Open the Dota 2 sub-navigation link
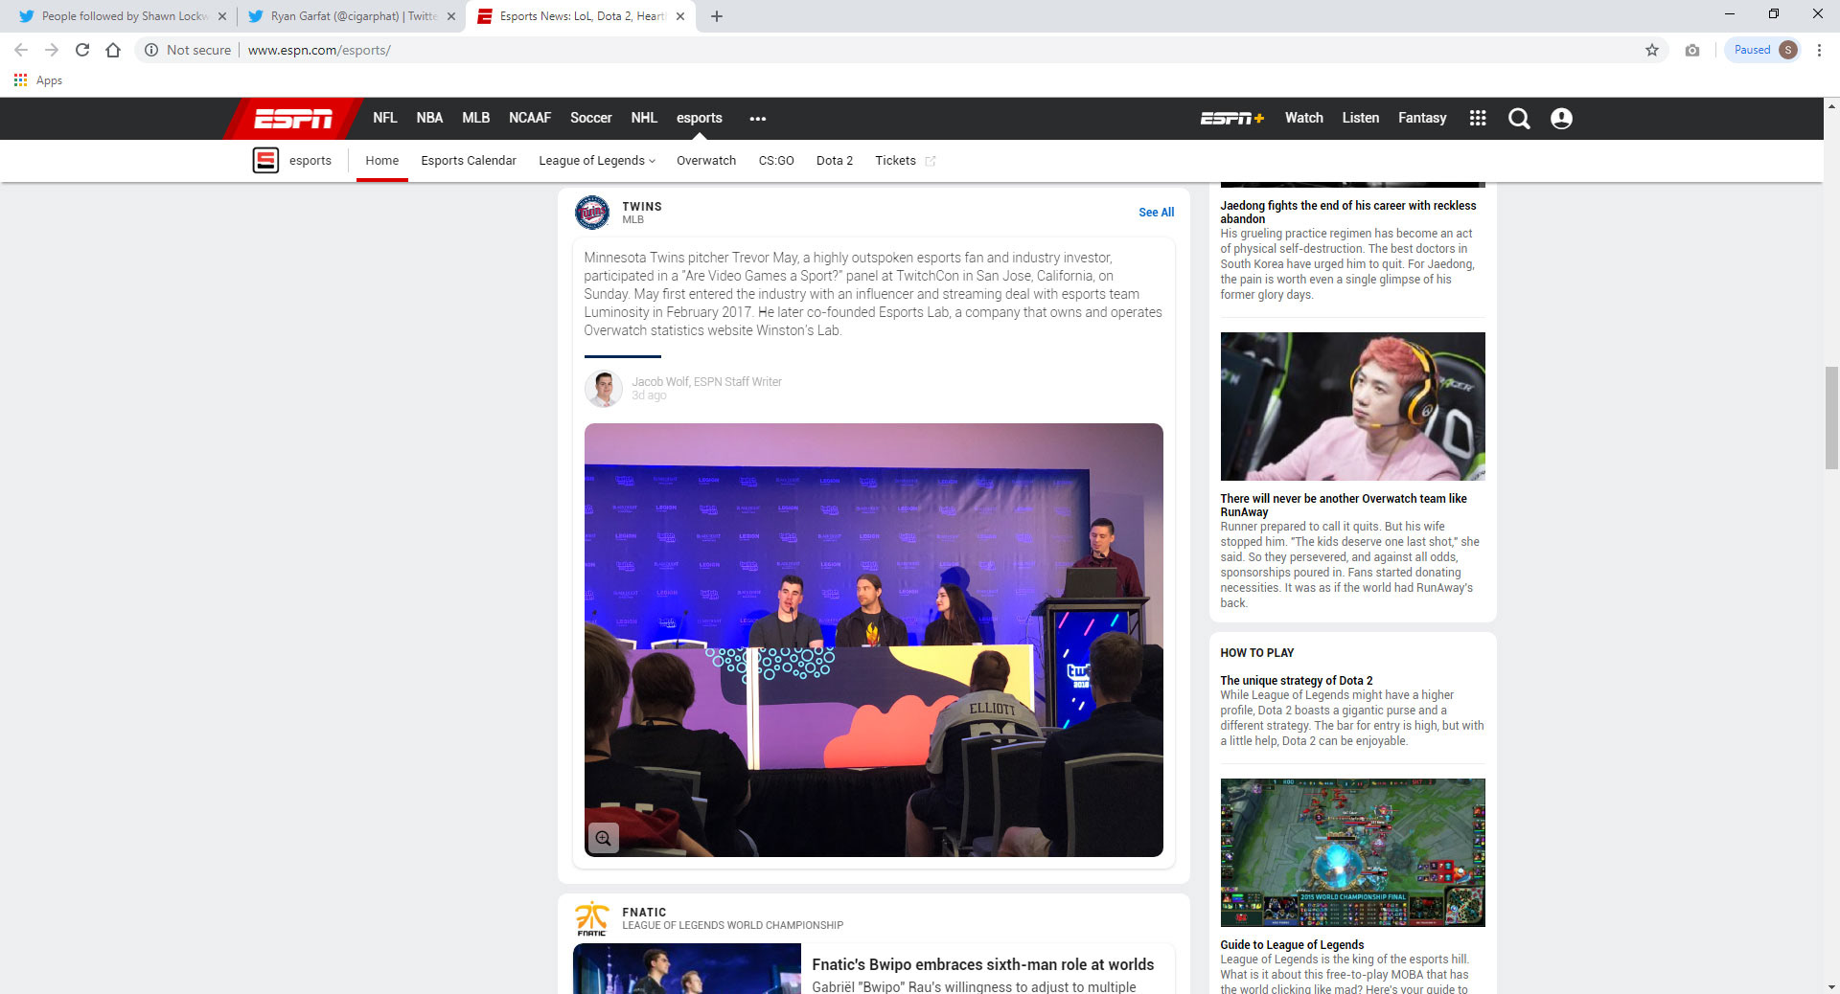 835,161
